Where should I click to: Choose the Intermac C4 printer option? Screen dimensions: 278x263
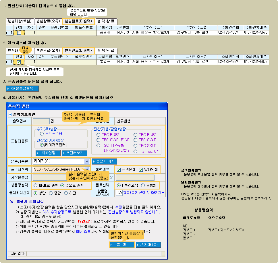136,151
